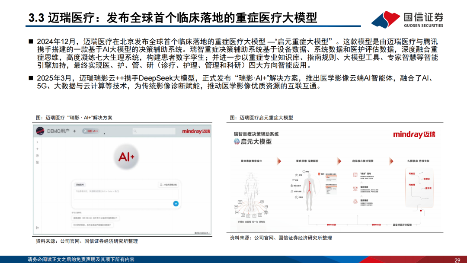
Task: Click the Guosen Securities logo
Action: pos(407,19)
